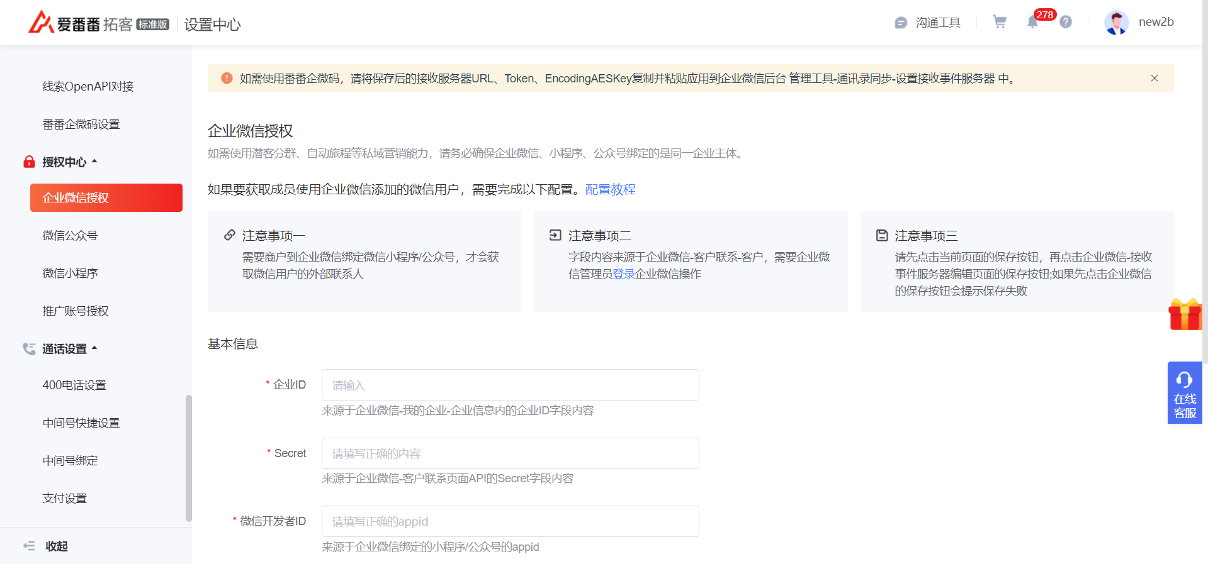The width and height of the screenshot is (1208, 564).
Task: Click the 登录 link in 注意事项二
Action: pos(623,274)
